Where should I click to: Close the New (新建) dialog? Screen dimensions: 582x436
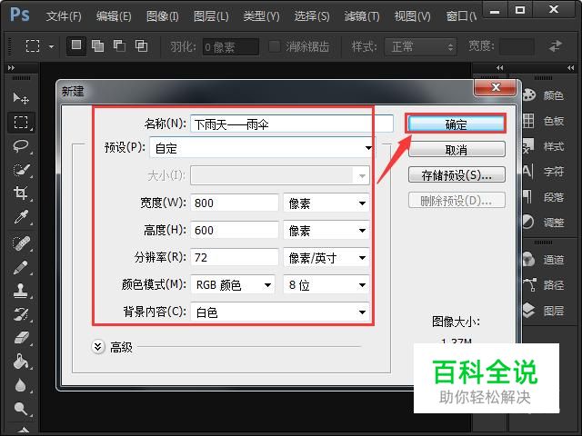click(x=495, y=87)
